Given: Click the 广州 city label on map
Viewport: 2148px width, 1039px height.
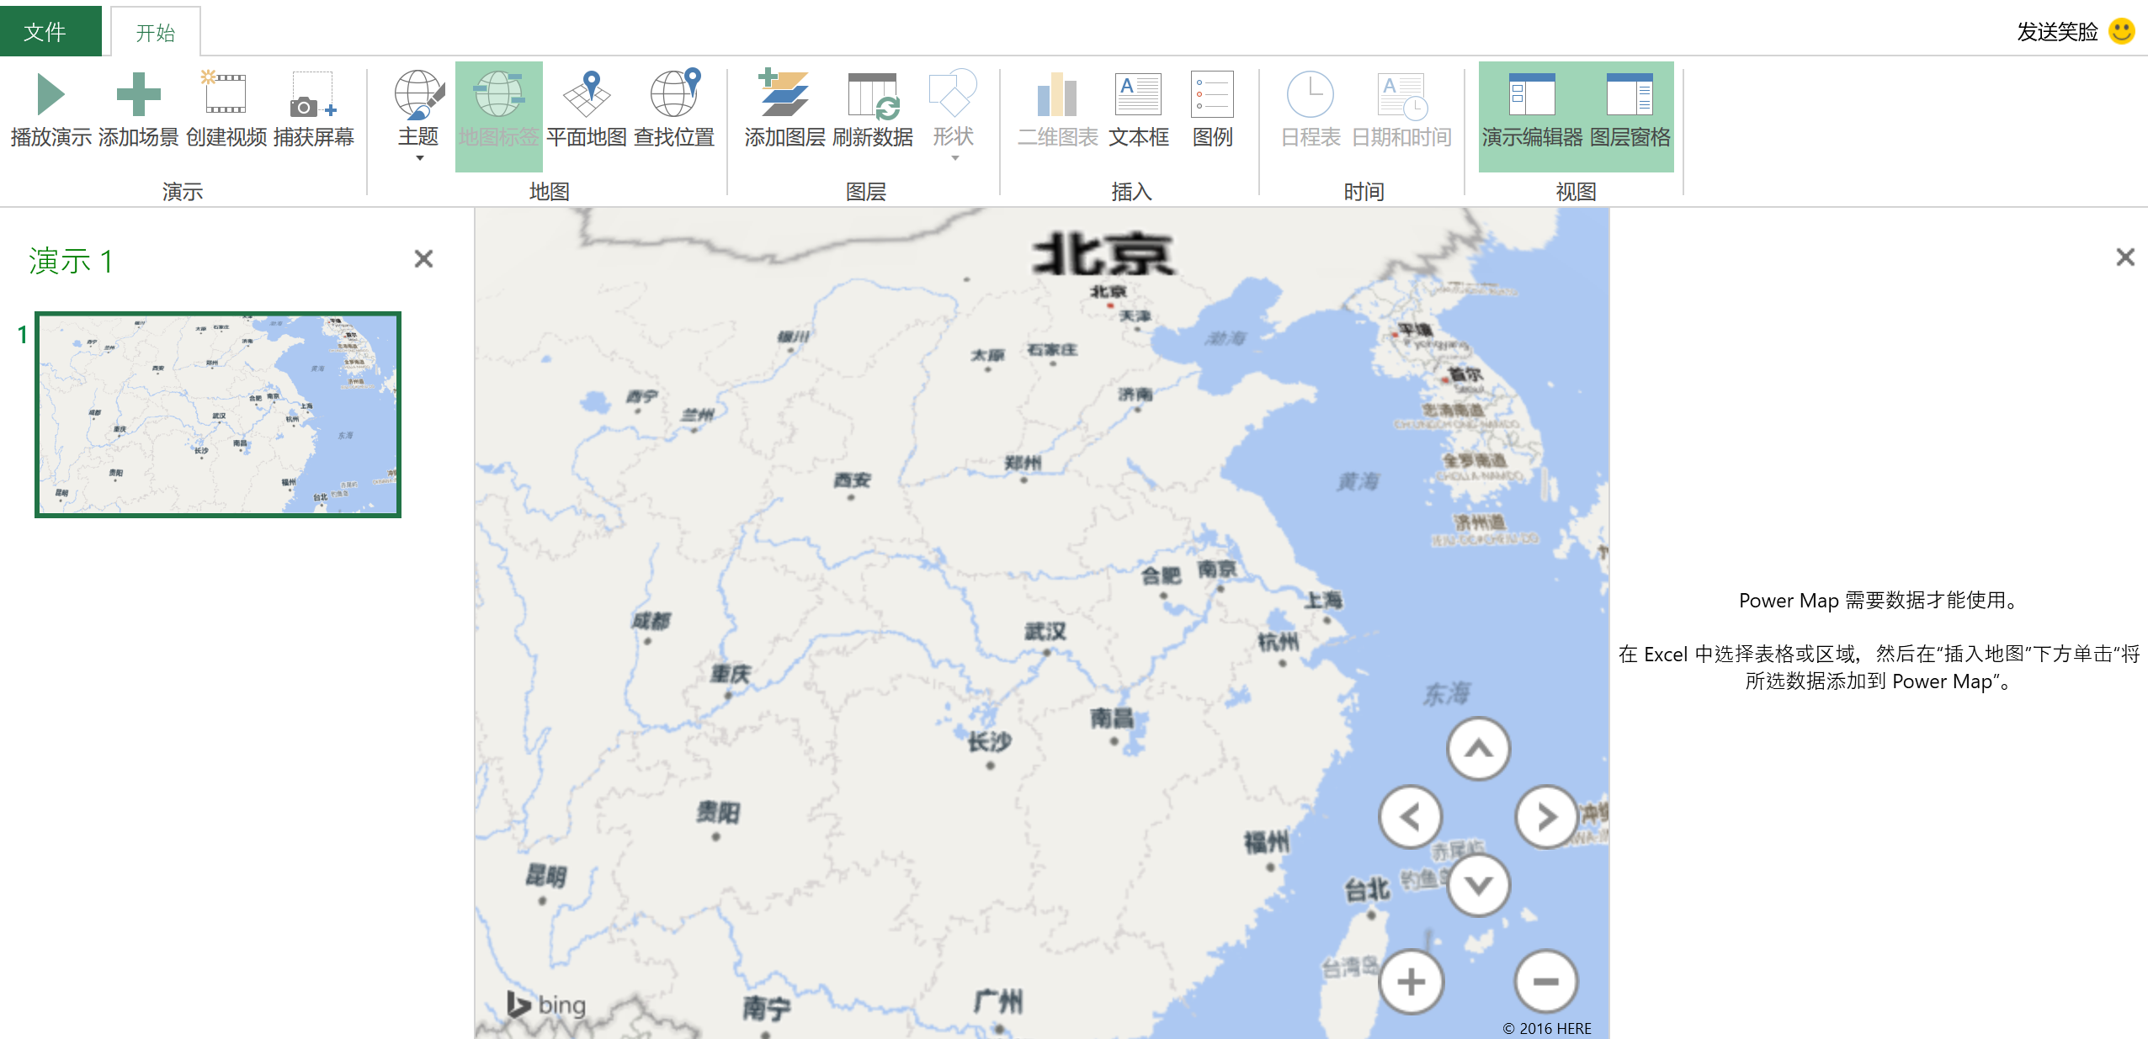Looking at the screenshot, I should 998,1001.
